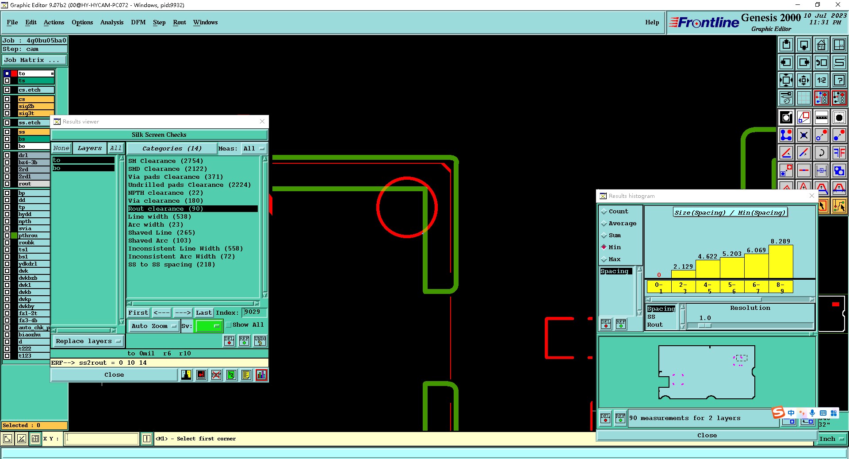Click the REF icon beside Spacing list in histogram

tap(621, 324)
